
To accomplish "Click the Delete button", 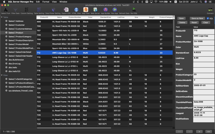I will point(182,23).
